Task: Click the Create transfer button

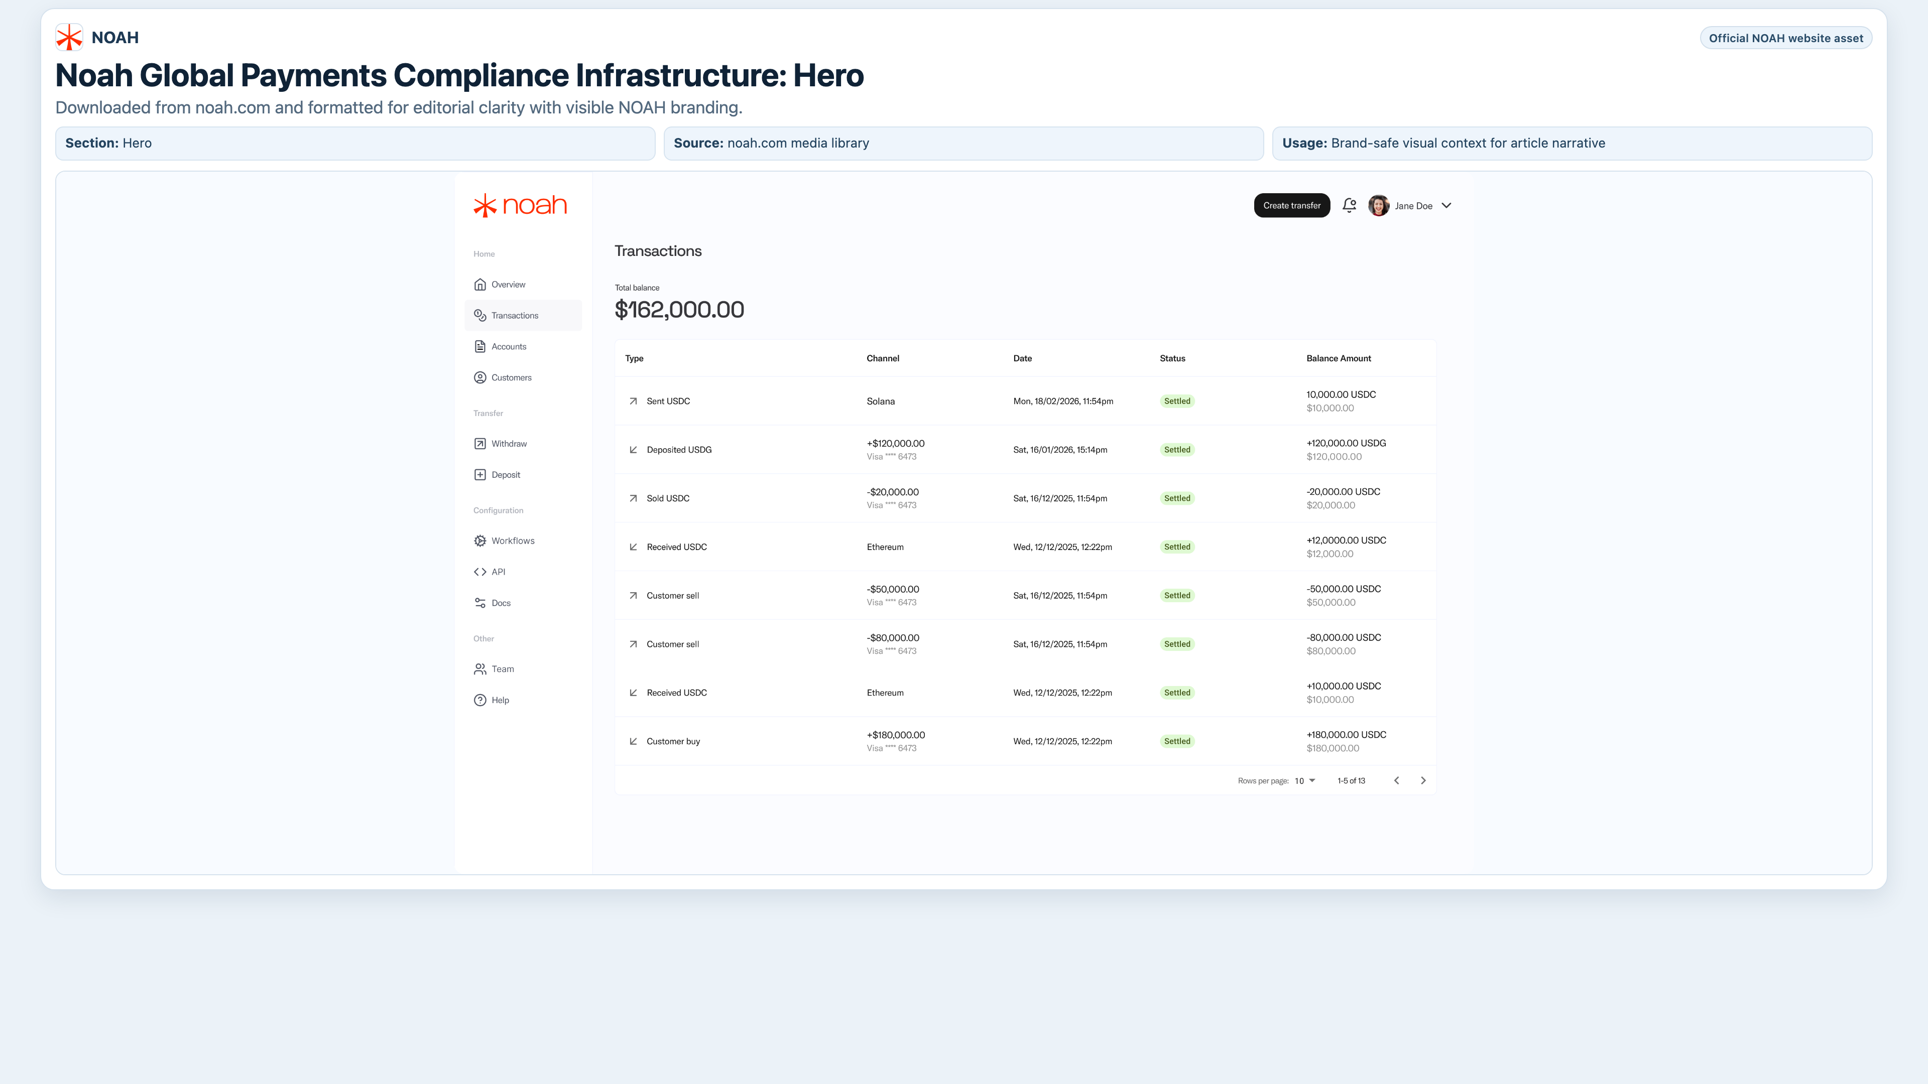Action: click(x=1292, y=205)
